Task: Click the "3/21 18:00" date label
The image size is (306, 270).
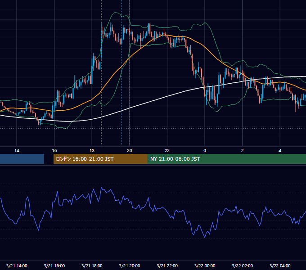Action: [x=92, y=265]
